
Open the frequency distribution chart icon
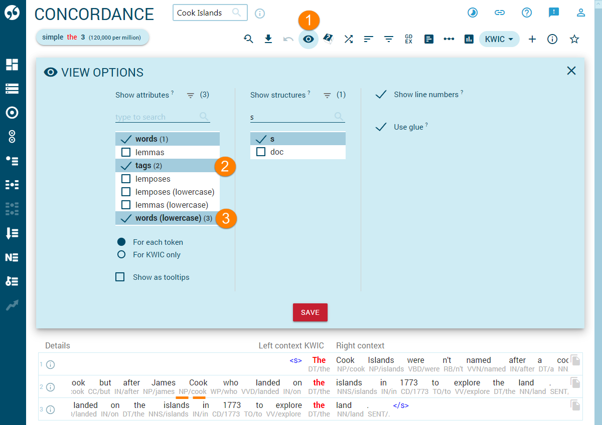coord(469,39)
